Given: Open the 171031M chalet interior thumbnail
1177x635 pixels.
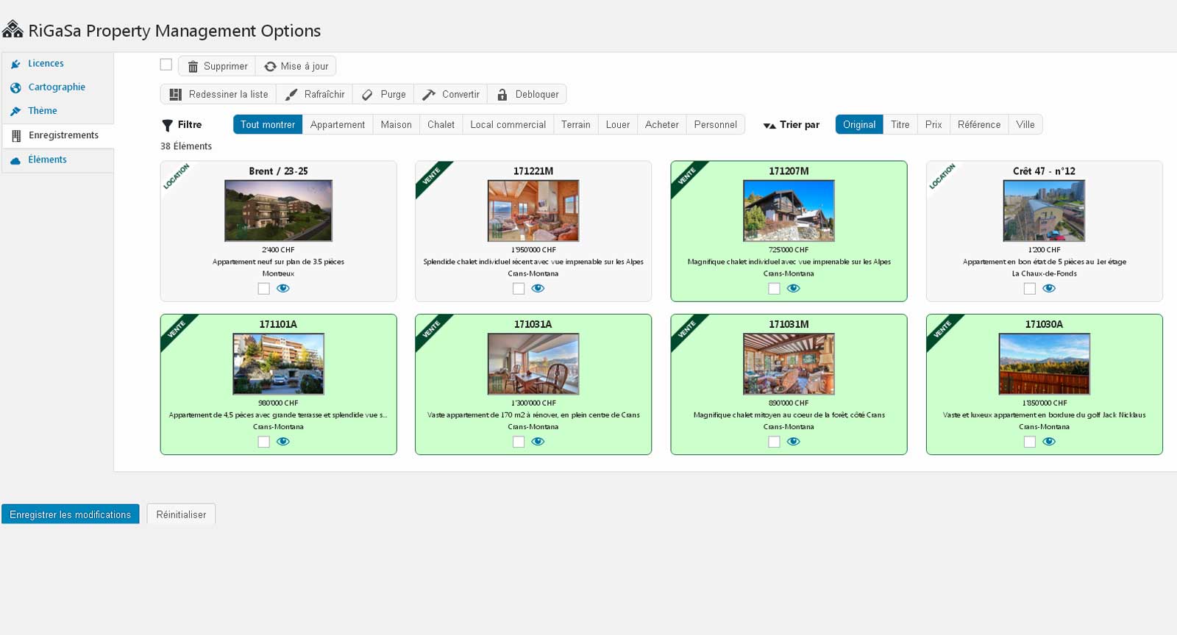Looking at the screenshot, I should [x=789, y=364].
